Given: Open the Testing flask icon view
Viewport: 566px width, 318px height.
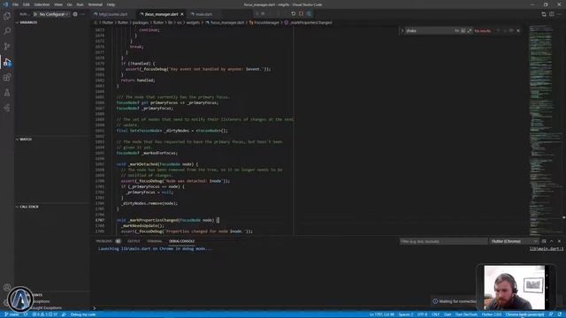Looking at the screenshot, I should (7, 93).
